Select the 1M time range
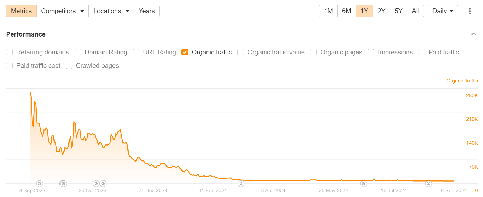Viewport: 483px width, 197px height. (x=328, y=11)
